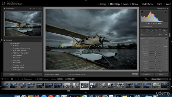Collapse the Effect sliders triangle
172x97 pixels.
[x=166, y=39]
